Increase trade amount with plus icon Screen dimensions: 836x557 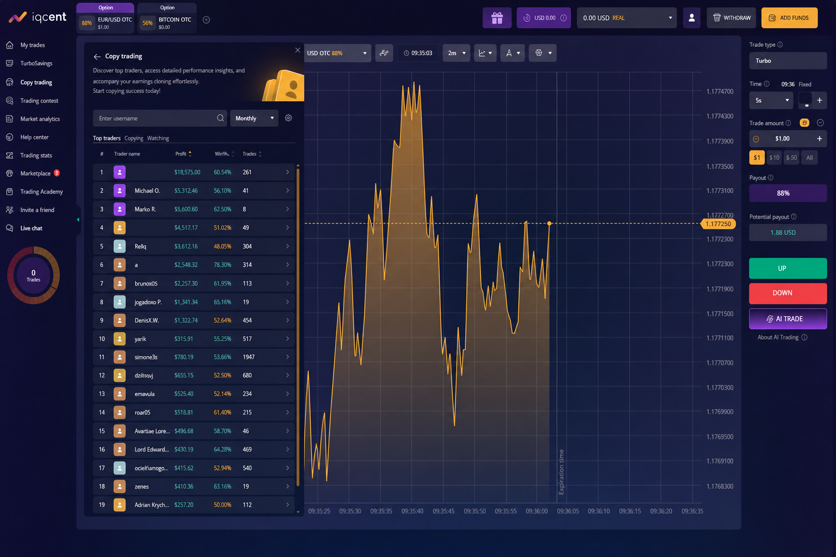pos(819,139)
